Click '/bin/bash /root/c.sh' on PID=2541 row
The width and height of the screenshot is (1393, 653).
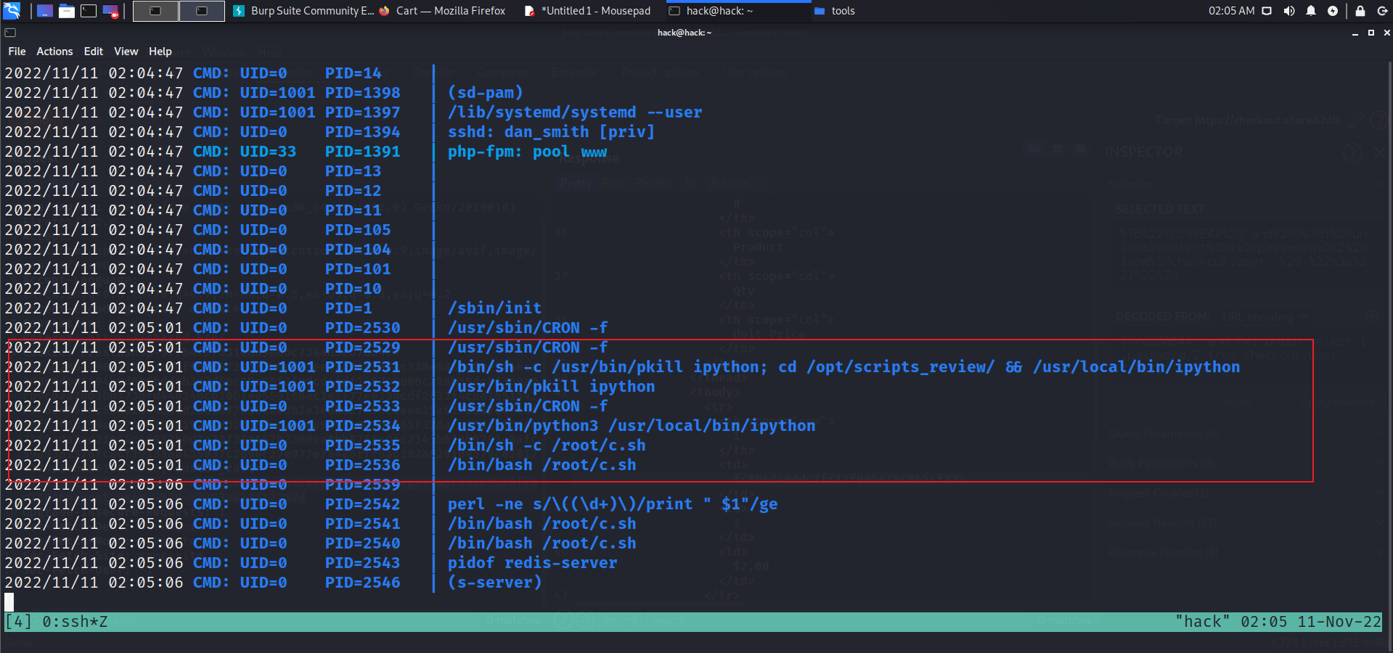[x=542, y=524]
